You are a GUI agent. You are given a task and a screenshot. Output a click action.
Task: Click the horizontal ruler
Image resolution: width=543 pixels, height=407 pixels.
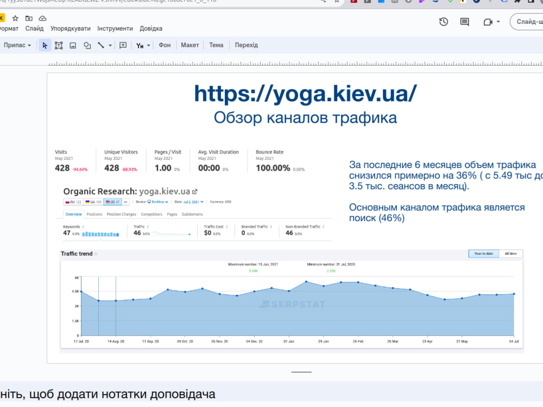(295, 63)
